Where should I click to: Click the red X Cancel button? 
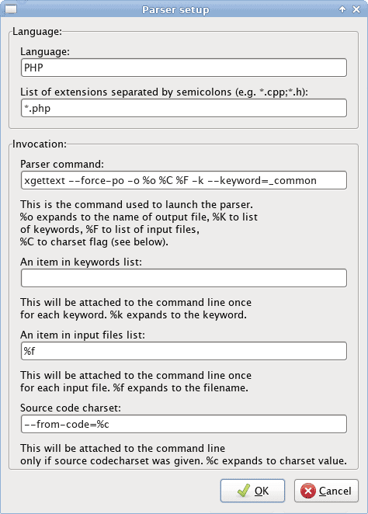point(326,491)
